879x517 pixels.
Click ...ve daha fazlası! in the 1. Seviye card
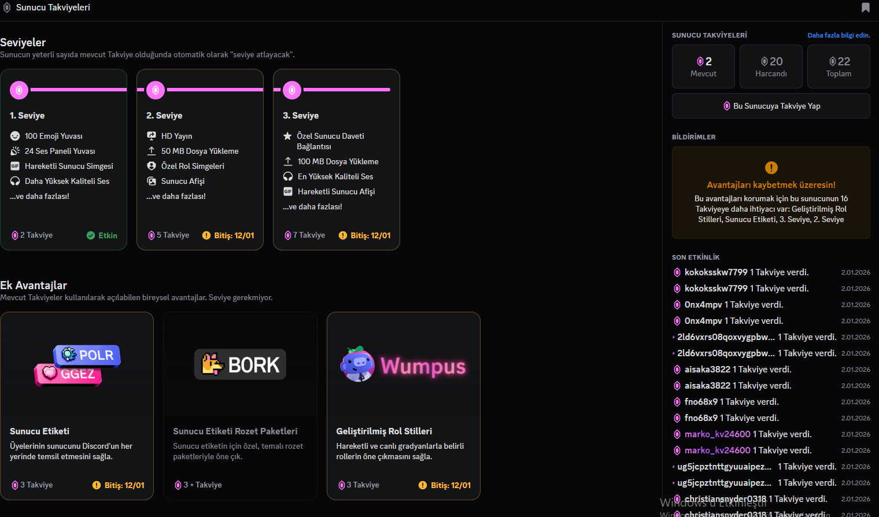pyautogui.click(x=39, y=196)
